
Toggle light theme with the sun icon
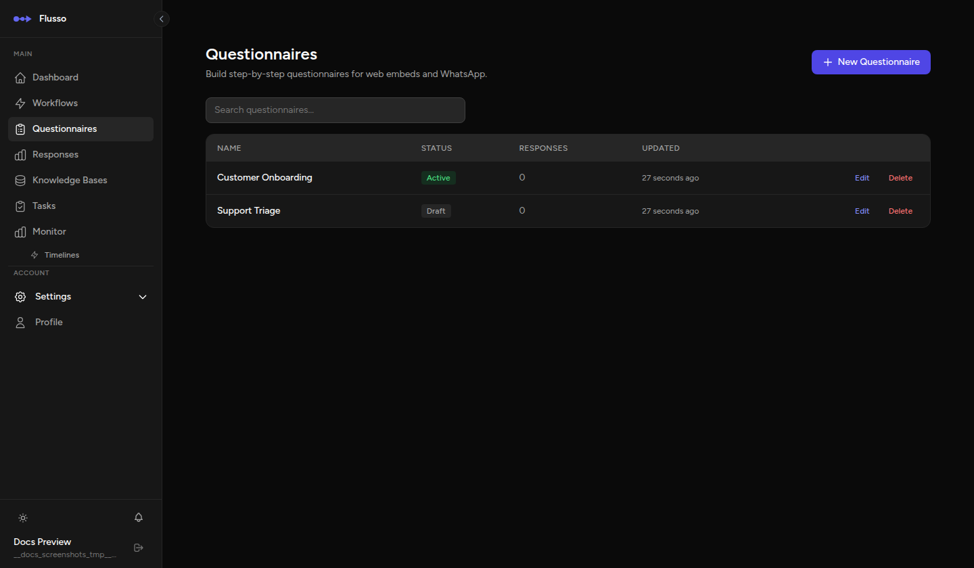(23, 518)
